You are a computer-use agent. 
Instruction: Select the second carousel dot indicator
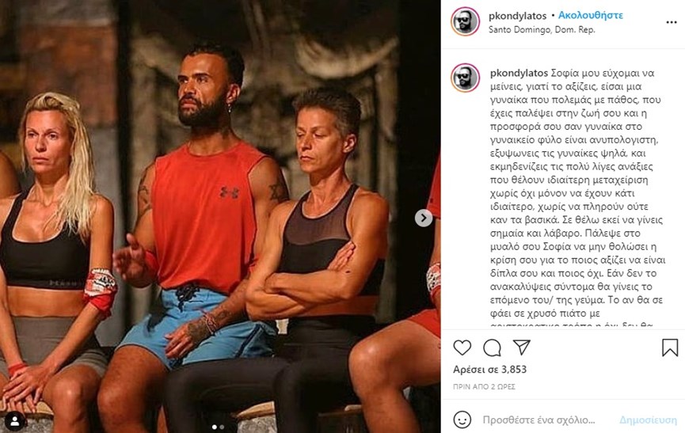click(x=222, y=427)
